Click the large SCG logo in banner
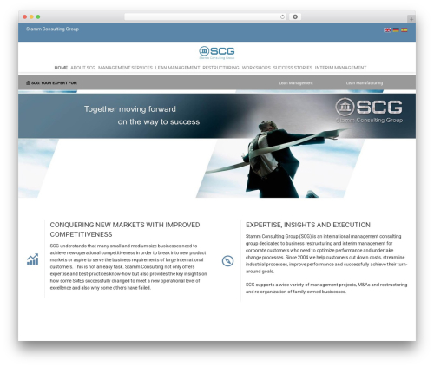 click(x=369, y=110)
